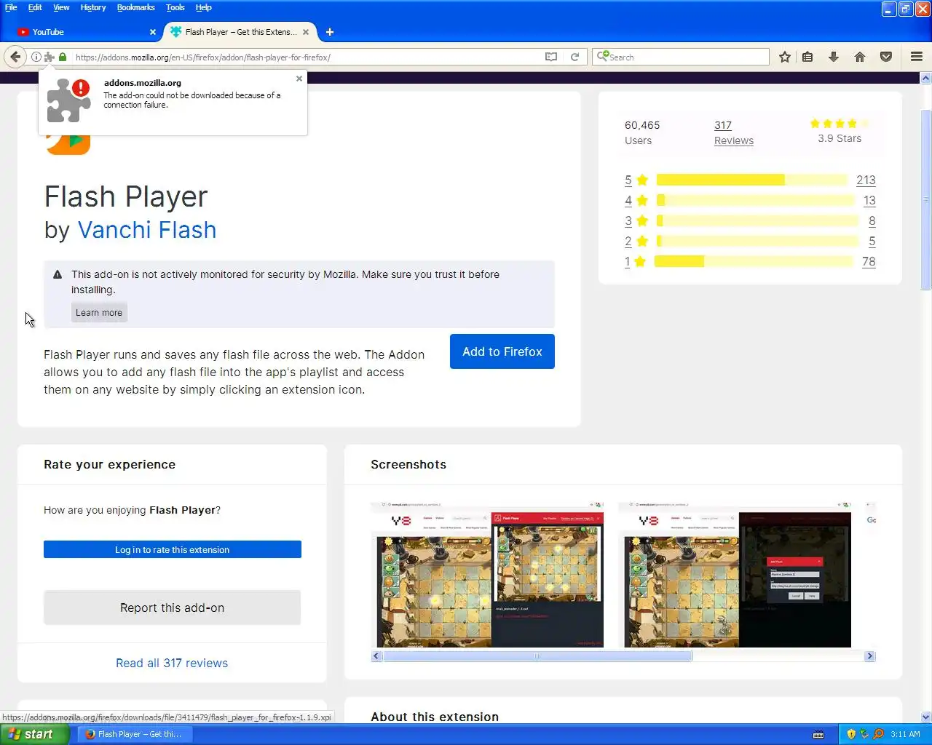Open the Tools menu
The width and height of the screenshot is (932, 745).
[175, 7]
